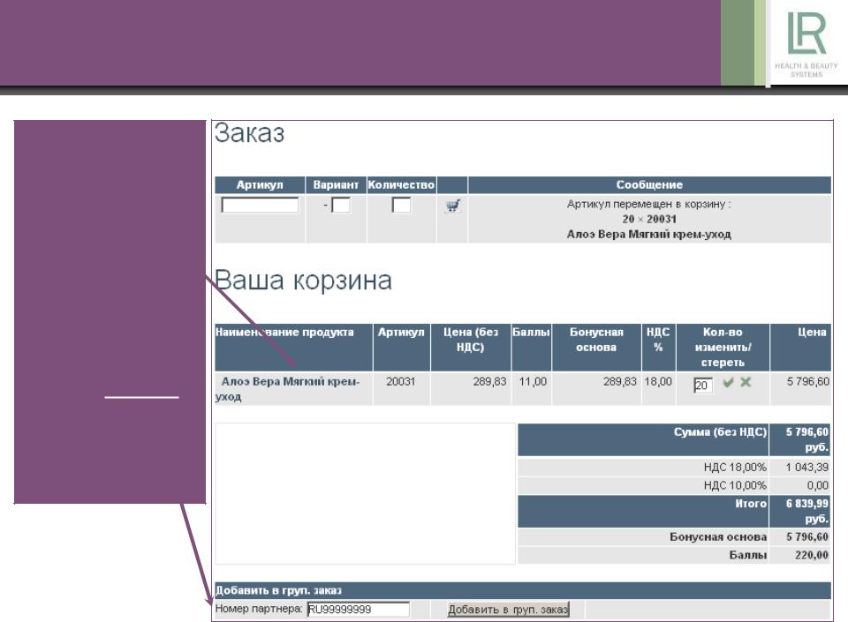Select the НДС 10,00% value 0,00
Viewport: 848px width, 622px height.
pos(817,485)
